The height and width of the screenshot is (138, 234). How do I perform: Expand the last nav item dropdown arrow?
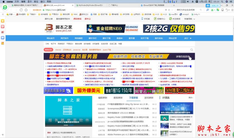point(190,38)
